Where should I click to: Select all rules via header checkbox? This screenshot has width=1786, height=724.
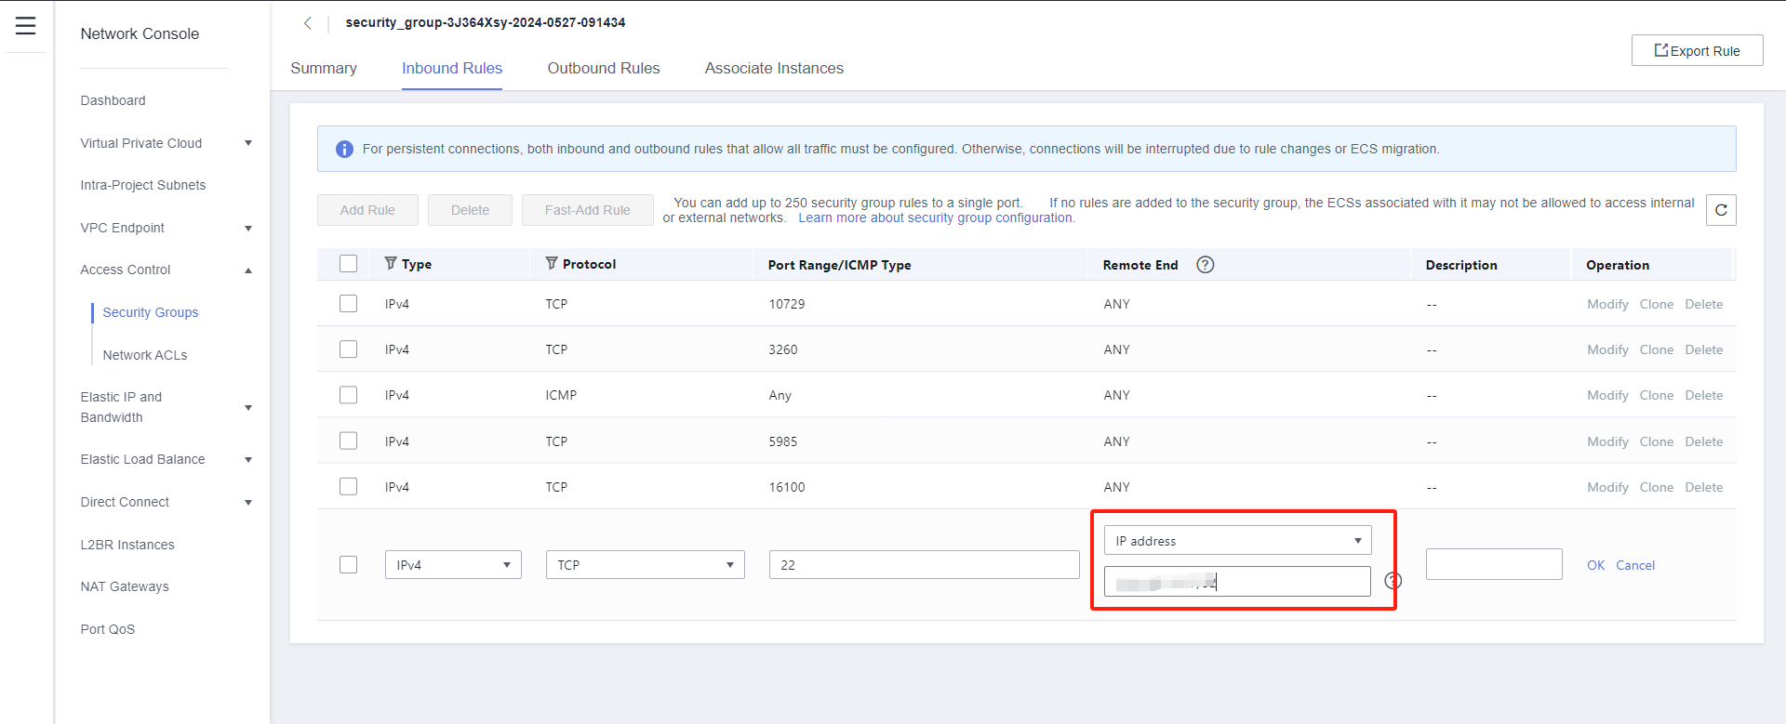[x=348, y=264]
